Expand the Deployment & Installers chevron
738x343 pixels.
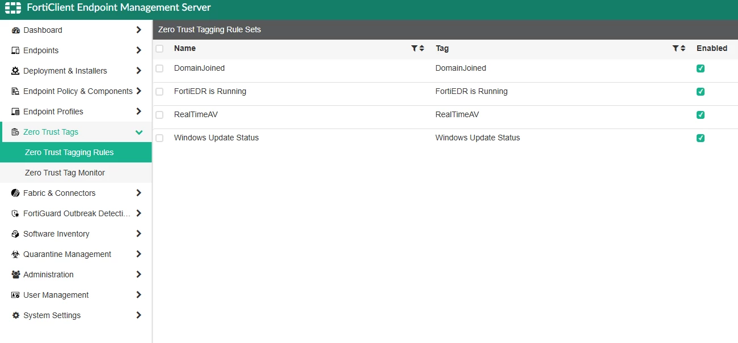point(139,71)
